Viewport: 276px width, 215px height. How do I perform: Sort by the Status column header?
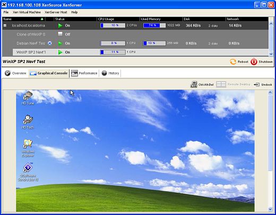tap(75, 19)
